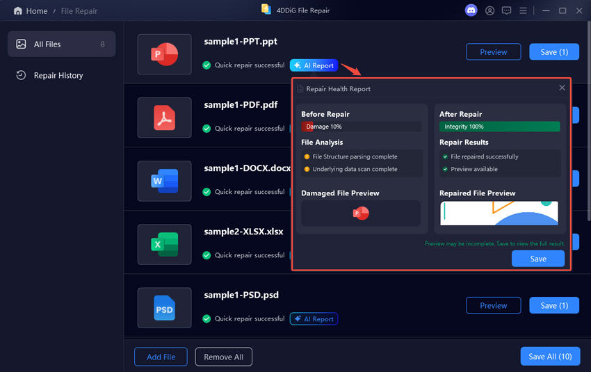Click the sample2-XLSX.xlsx file name
Screen dimensions: 591x372
pos(243,232)
